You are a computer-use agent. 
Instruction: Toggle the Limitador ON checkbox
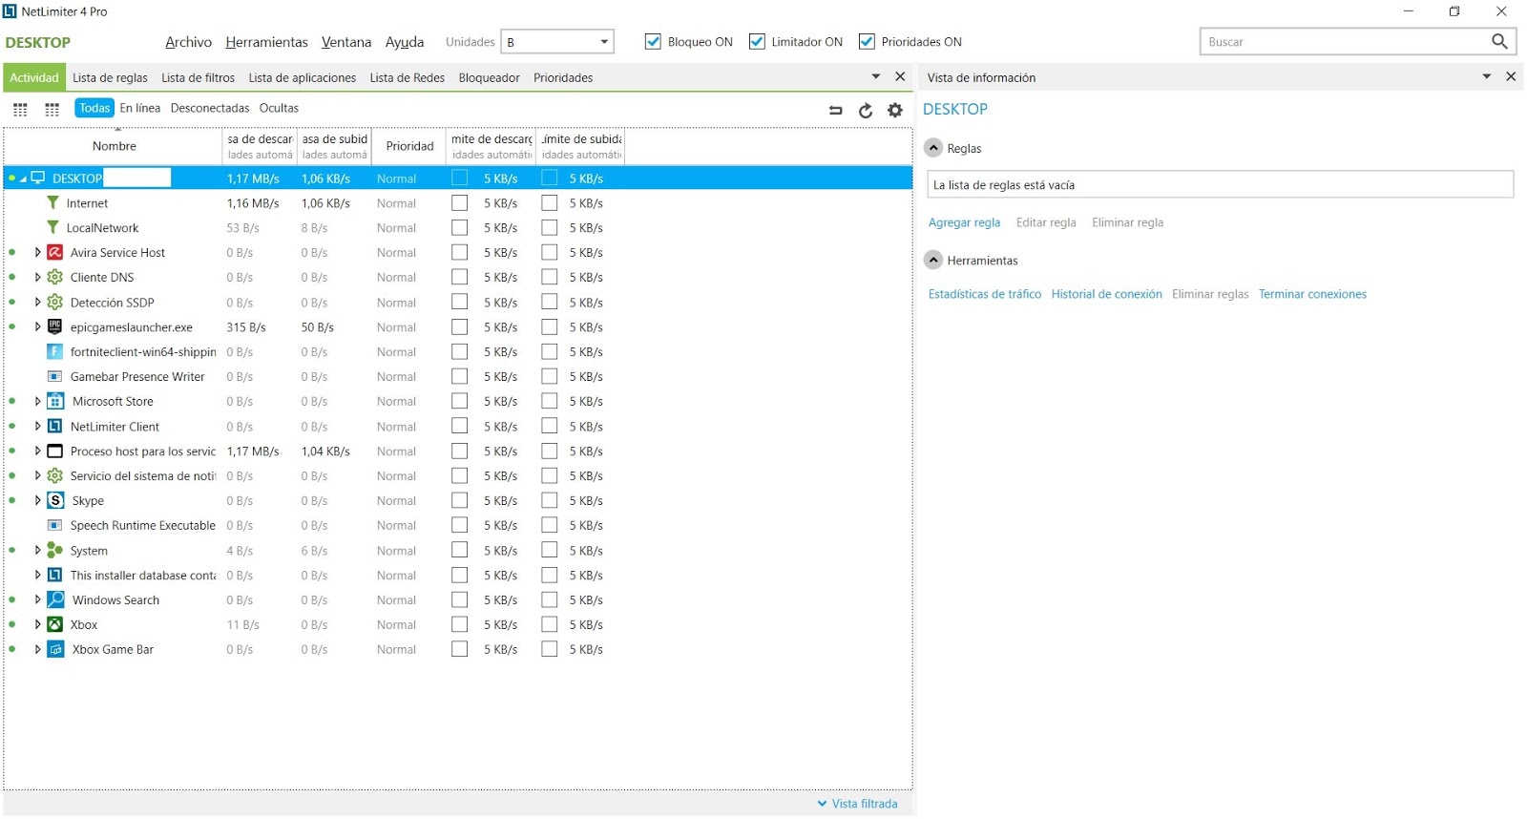(x=757, y=41)
